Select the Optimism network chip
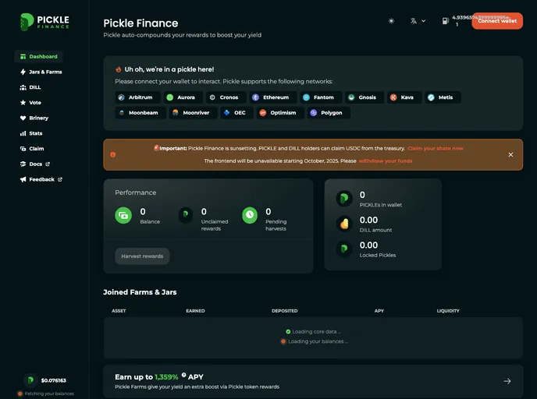537x399 pixels. pyautogui.click(x=280, y=113)
